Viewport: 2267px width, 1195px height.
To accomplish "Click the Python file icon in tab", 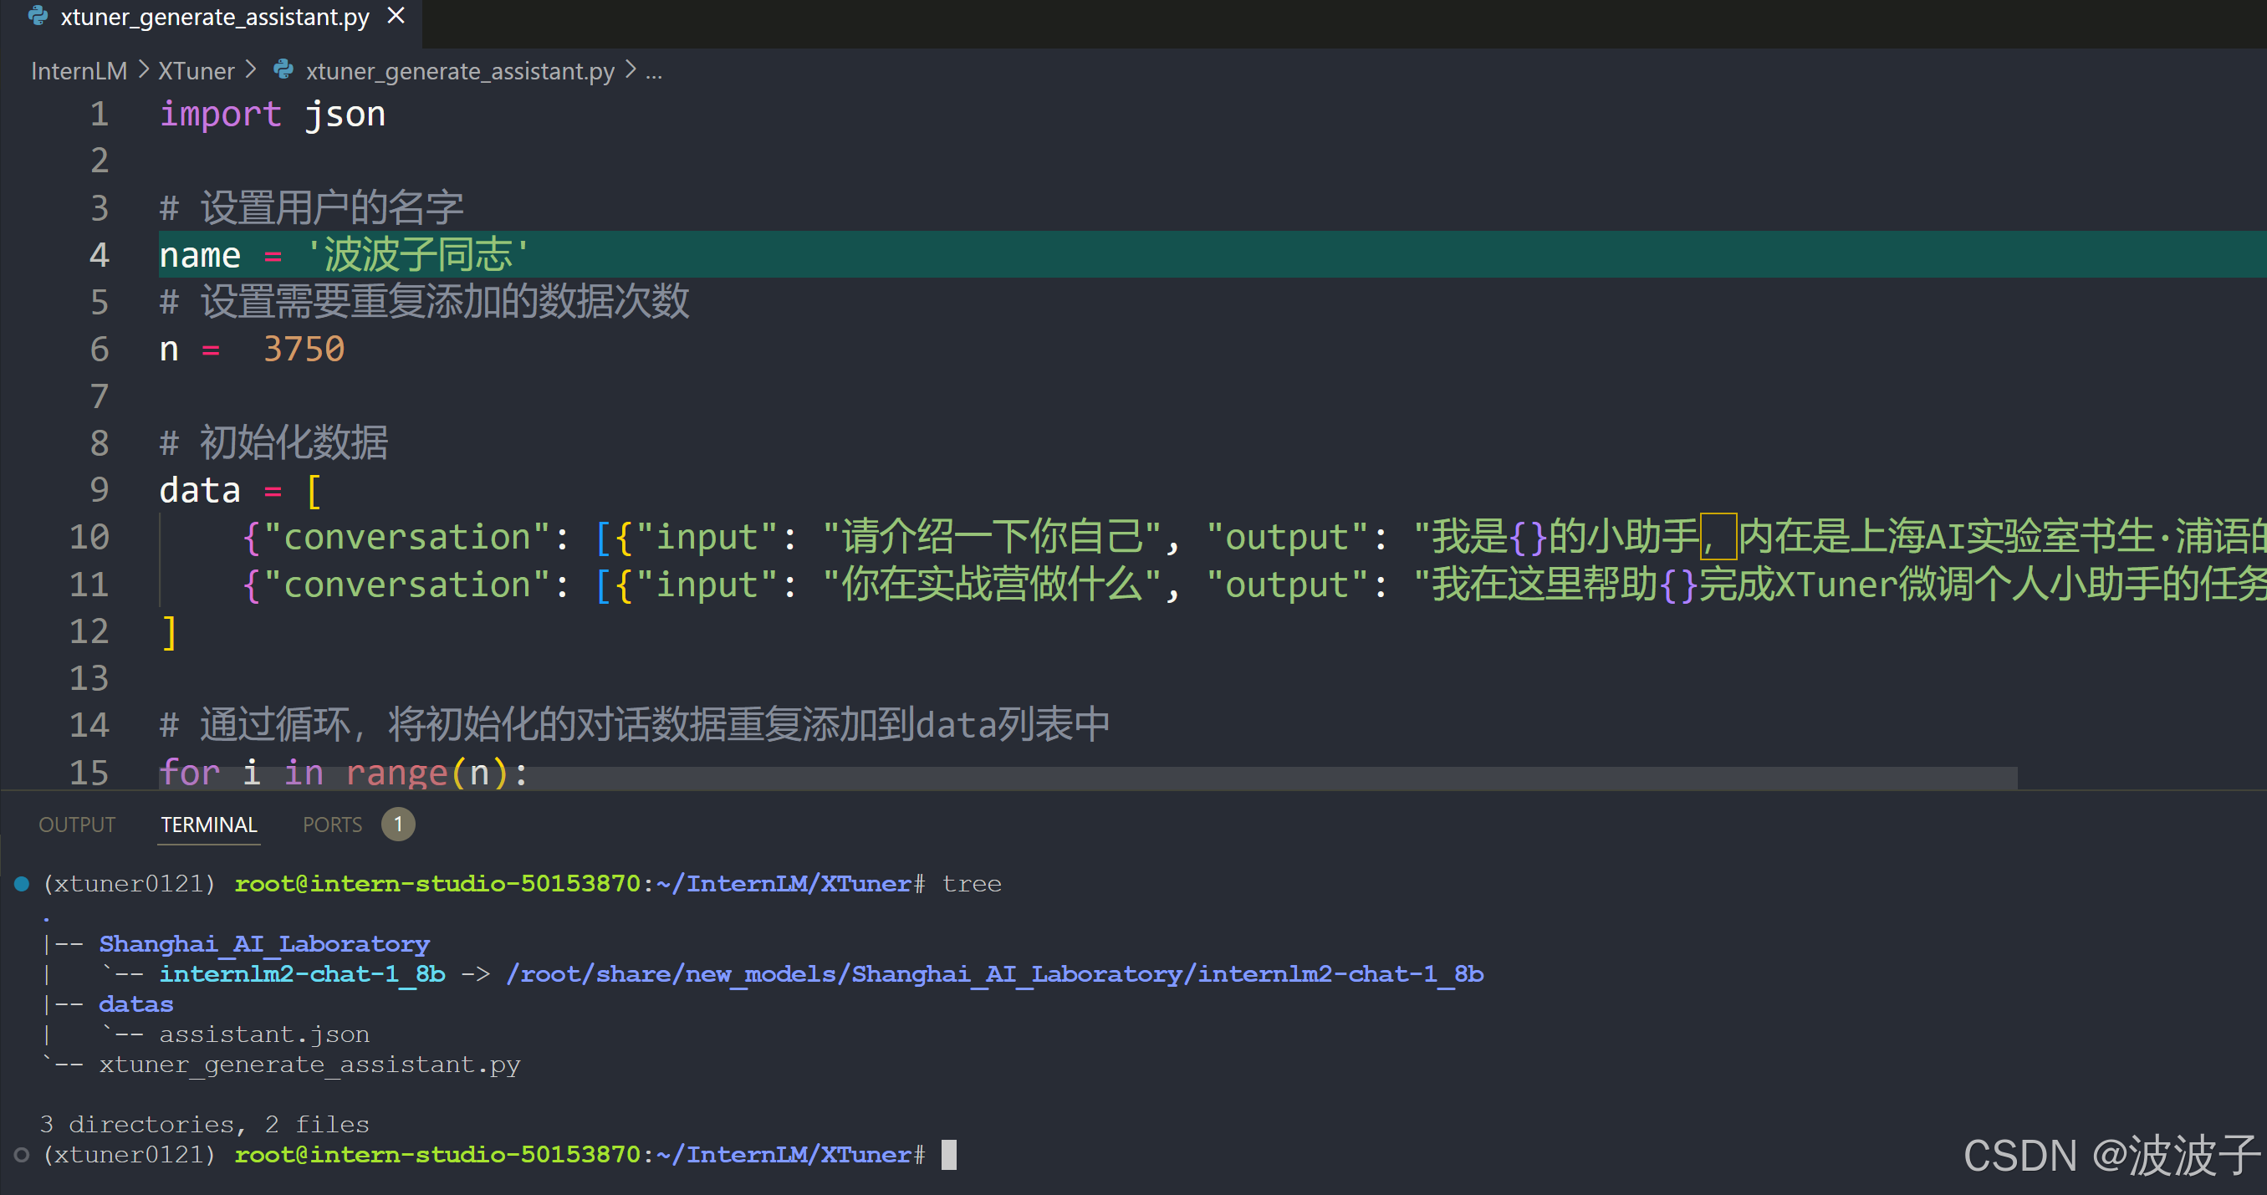I will click(37, 16).
